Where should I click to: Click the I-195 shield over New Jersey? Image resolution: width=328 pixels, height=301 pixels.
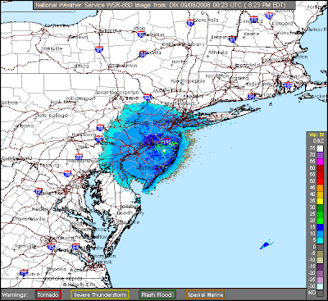pos(166,142)
